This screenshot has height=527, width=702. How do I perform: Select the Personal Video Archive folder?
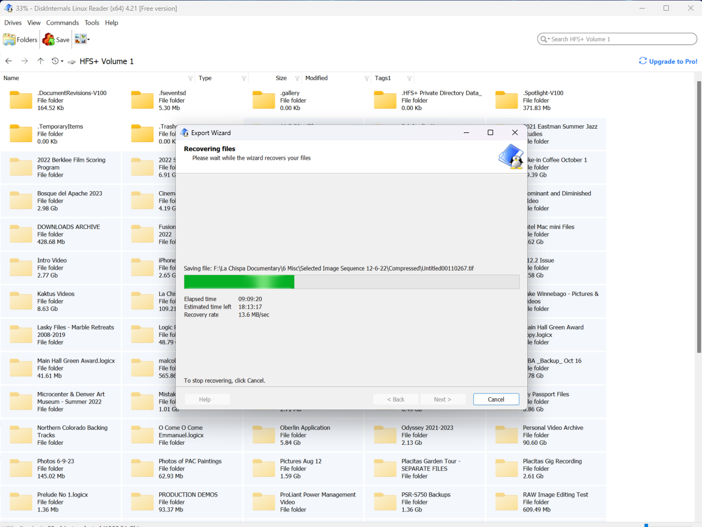coord(546,435)
